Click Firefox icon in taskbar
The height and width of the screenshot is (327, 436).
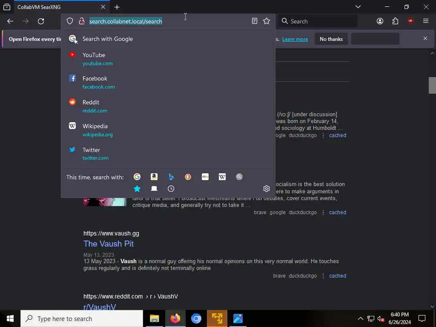(x=175, y=318)
